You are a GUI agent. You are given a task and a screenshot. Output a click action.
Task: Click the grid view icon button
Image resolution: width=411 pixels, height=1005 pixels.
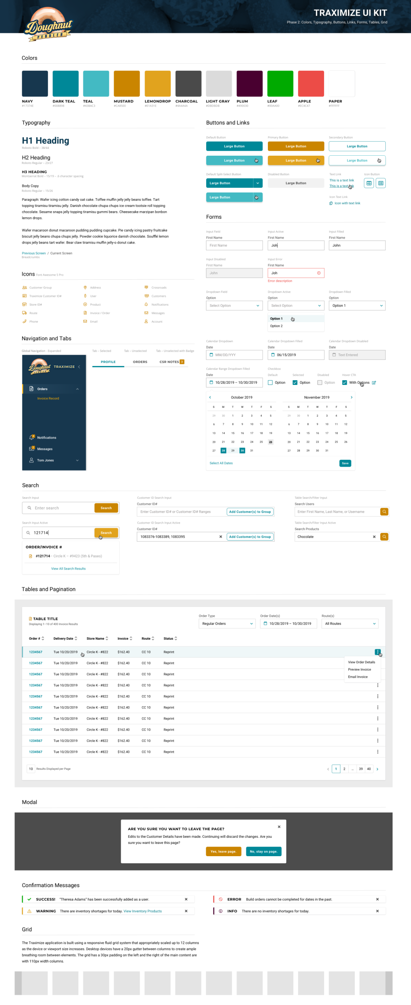pos(369,183)
